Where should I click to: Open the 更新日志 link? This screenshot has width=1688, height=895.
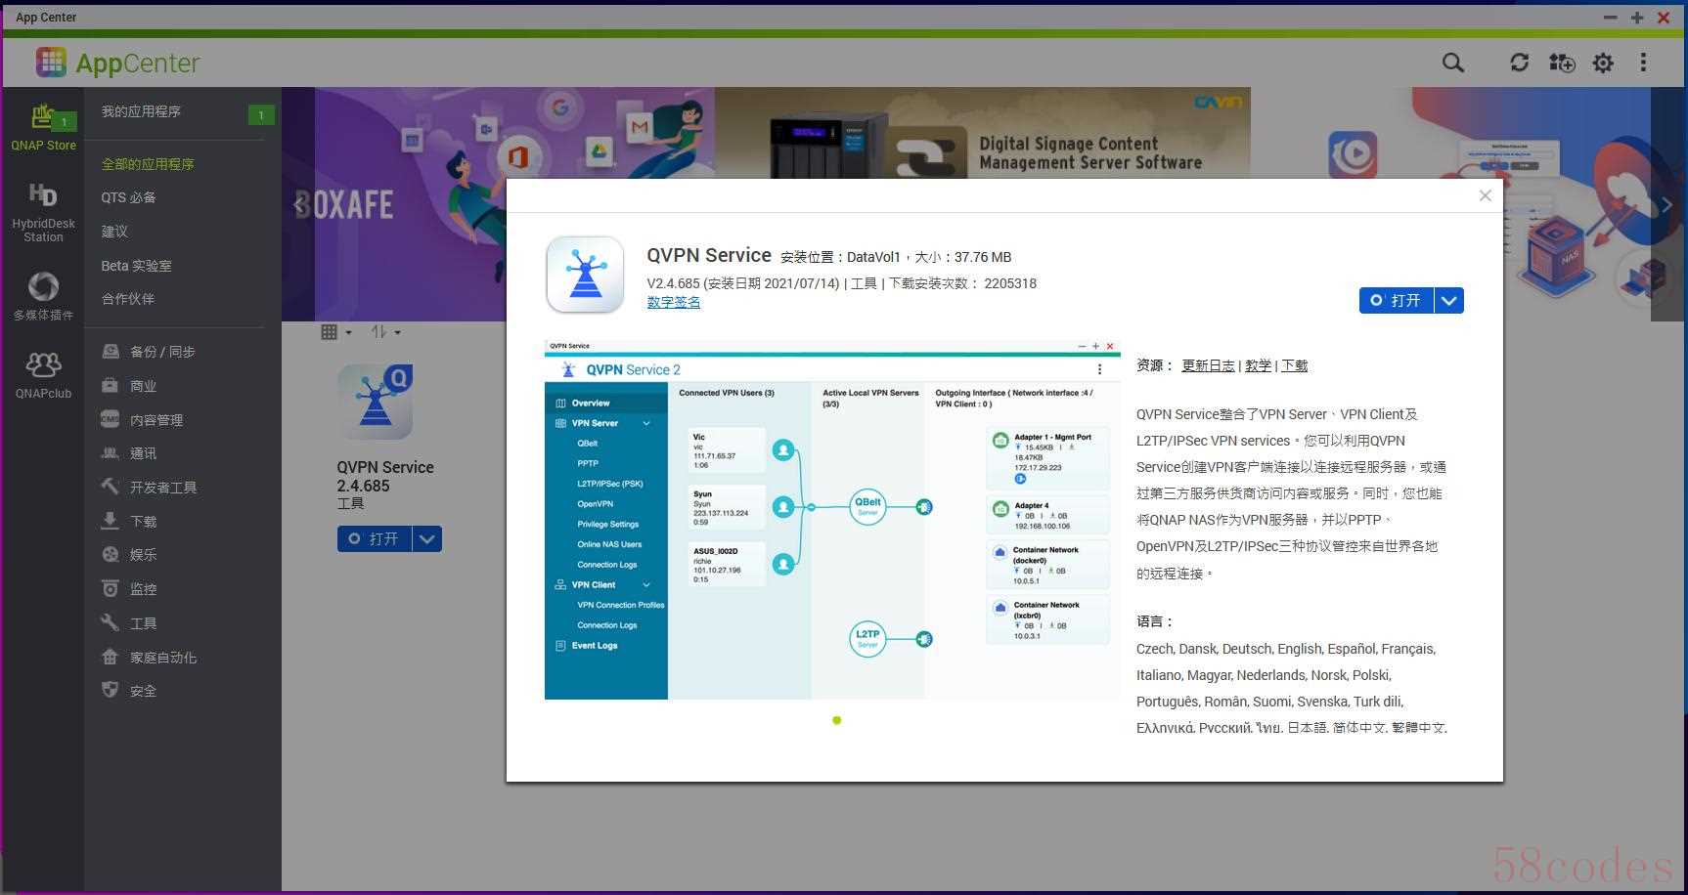pos(1208,365)
